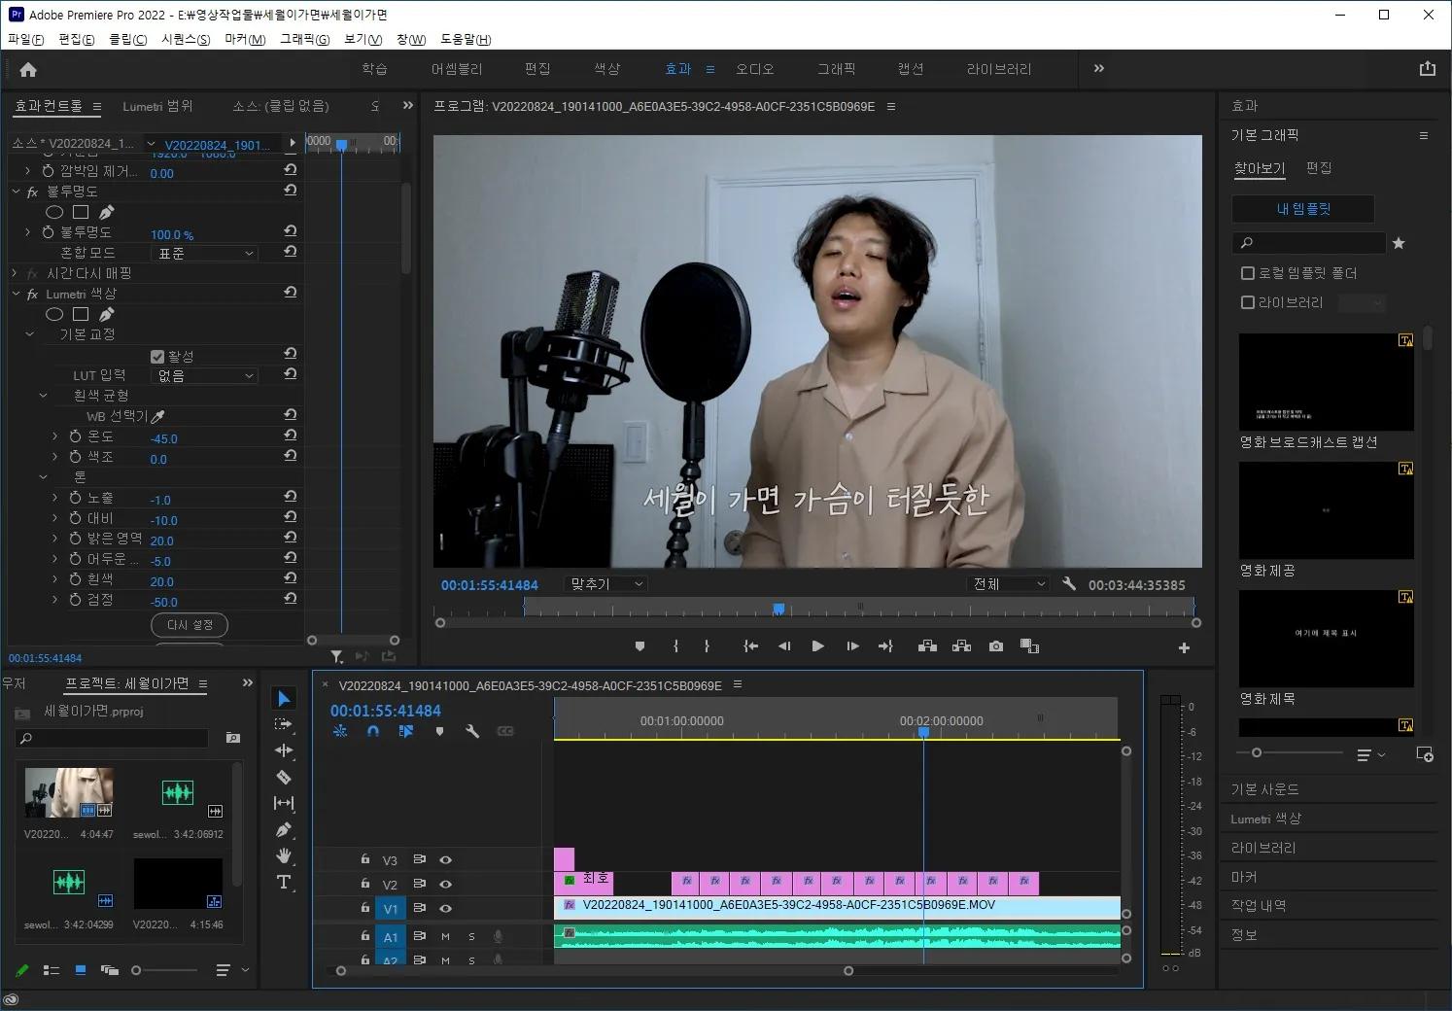Open the 기본 사운드 panel
Image resolution: width=1452 pixels, height=1011 pixels.
[1264, 789]
